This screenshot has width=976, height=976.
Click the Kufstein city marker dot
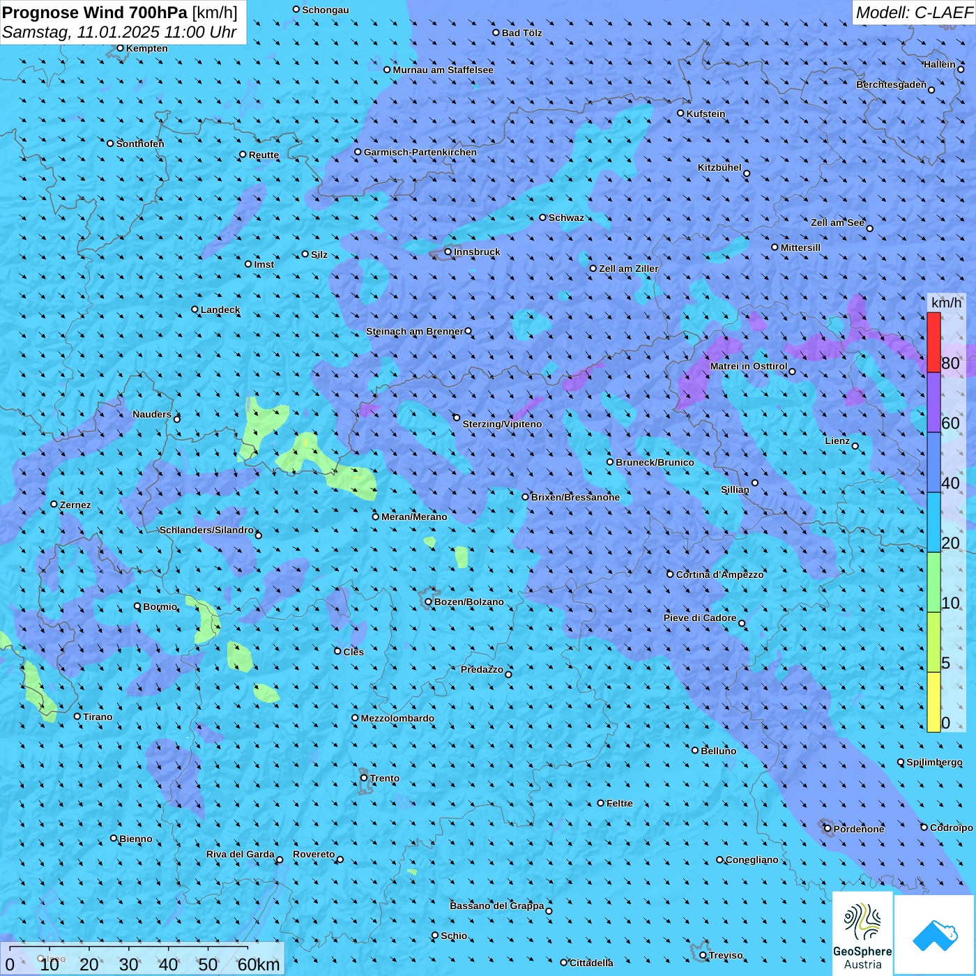(680, 113)
